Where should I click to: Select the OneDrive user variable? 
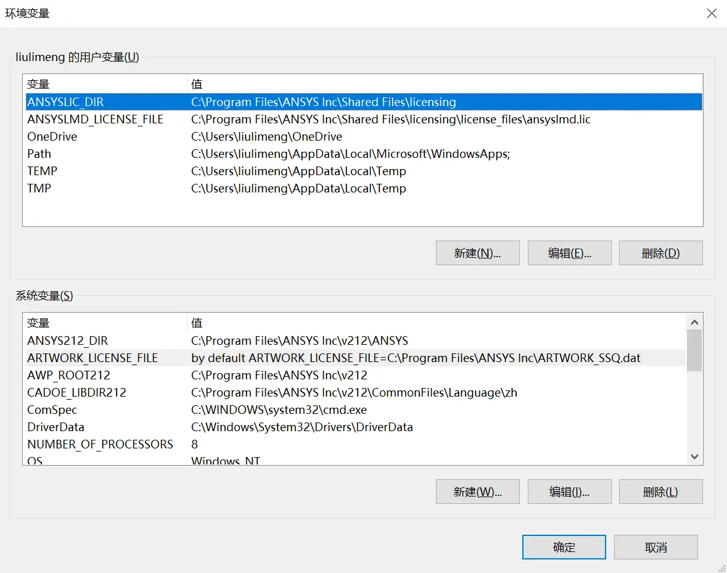click(364, 136)
